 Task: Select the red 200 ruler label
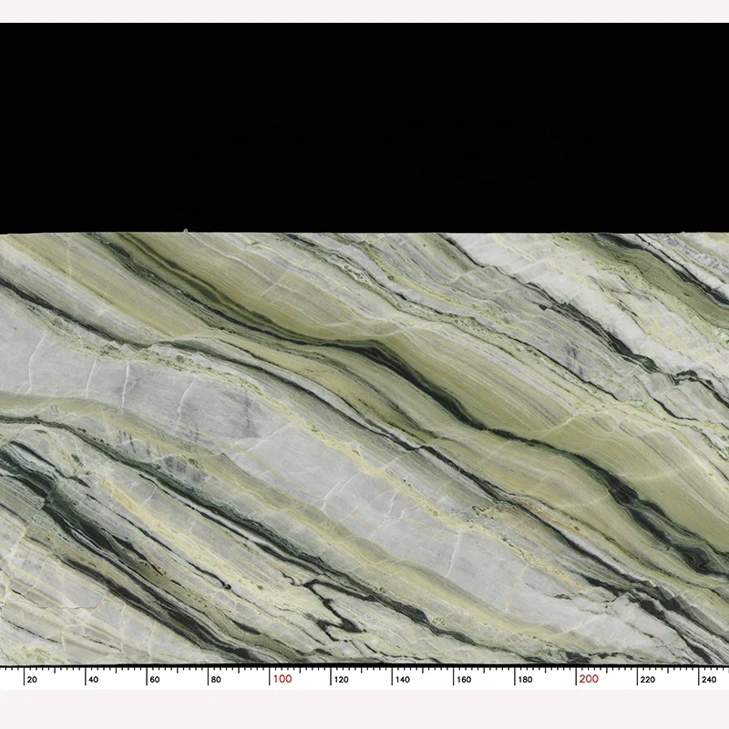point(589,679)
